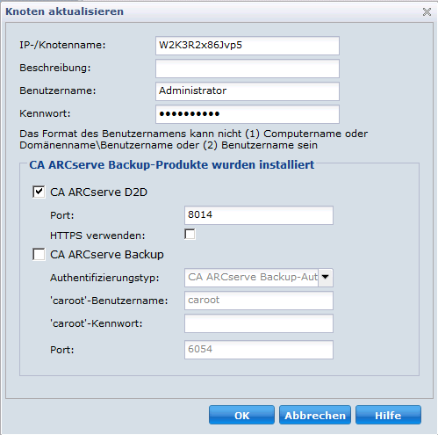438x435 pixels.
Task: Confirm with the OK button
Action: click(241, 415)
